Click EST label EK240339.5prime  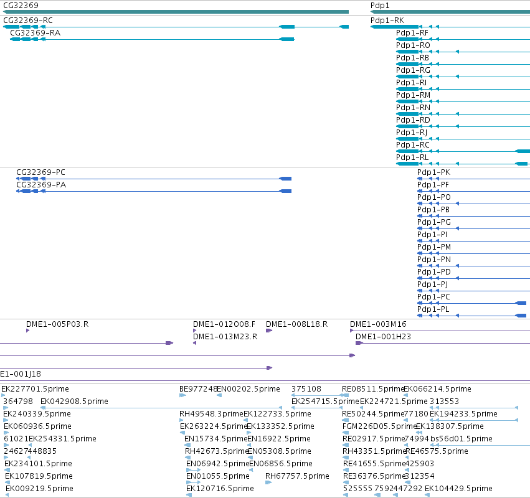click(37, 414)
